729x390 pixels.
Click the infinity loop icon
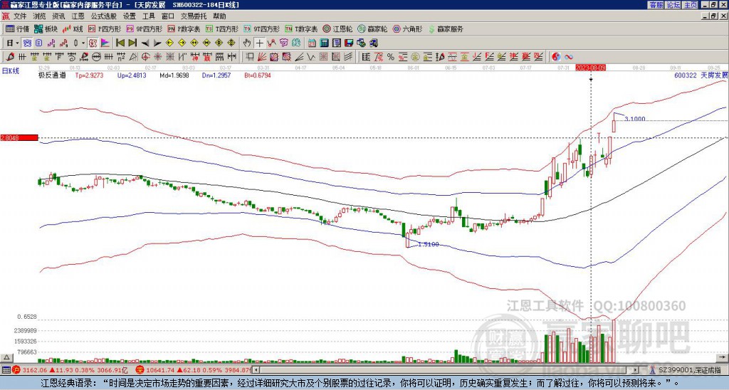569,57
